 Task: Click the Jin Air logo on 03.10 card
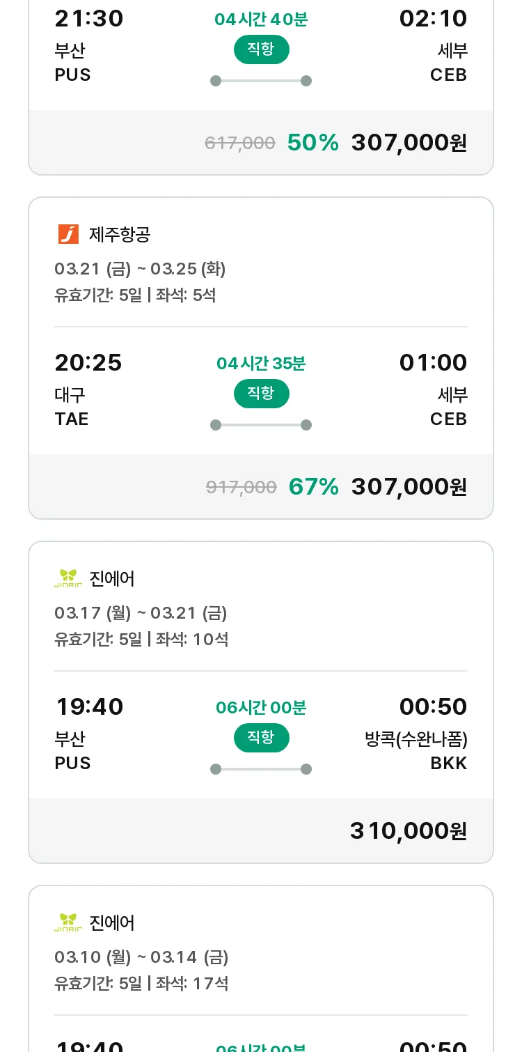pos(68,922)
